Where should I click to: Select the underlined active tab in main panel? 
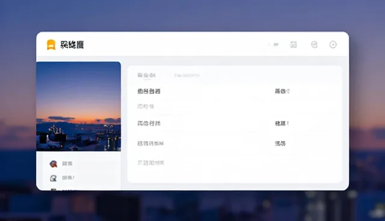(x=146, y=76)
